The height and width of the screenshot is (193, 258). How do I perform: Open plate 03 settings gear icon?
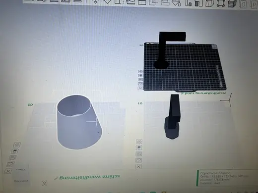click(x=140, y=71)
